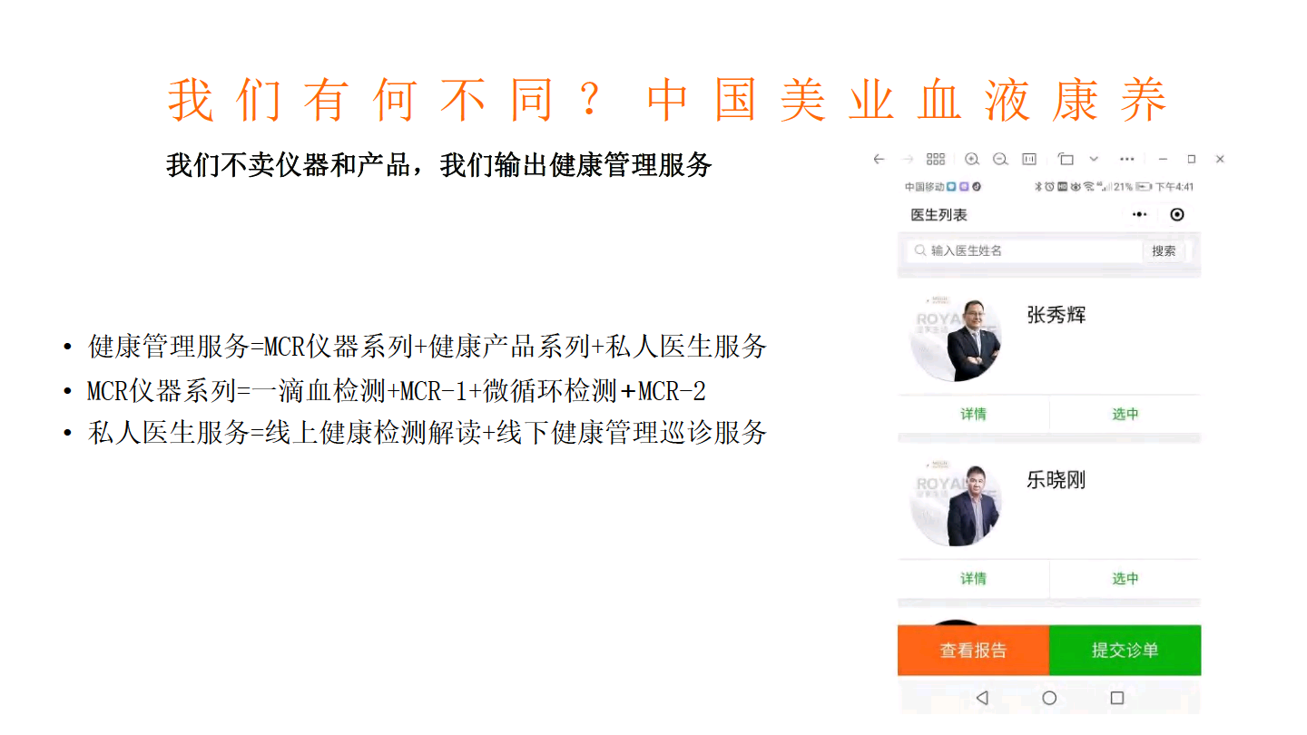Click the 搜索 search button

1164,250
